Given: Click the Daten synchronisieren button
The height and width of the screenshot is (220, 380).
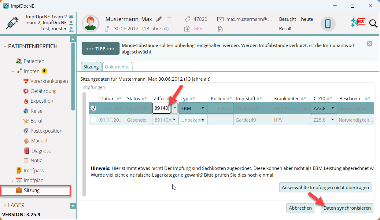Looking at the screenshot, I should pos(347,208).
